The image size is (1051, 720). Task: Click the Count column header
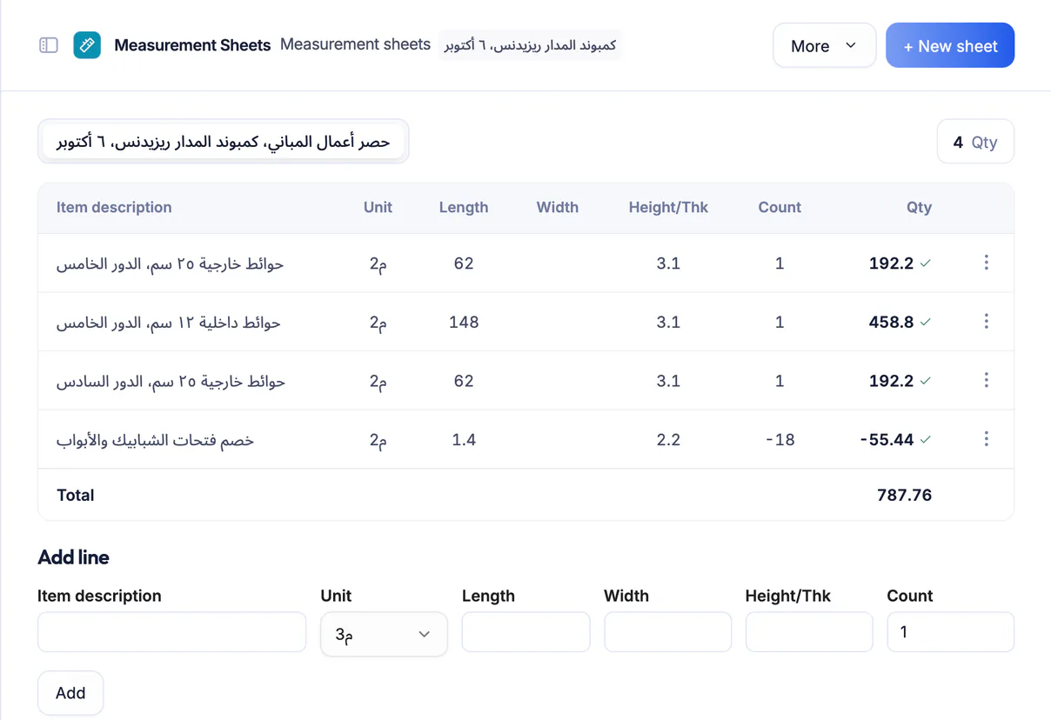(x=780, y=207)
